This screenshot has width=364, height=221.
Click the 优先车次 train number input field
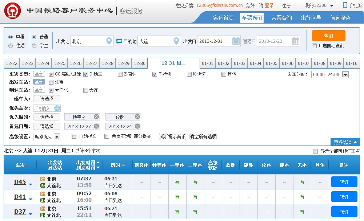[44, 108]
